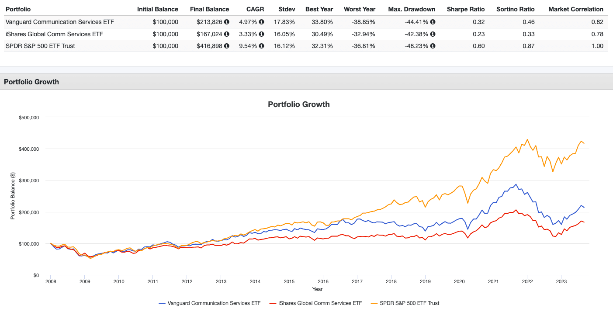Click the Portfolio Balance ($) axis title
Screen dimensions: 613x312
click(13, 196)
